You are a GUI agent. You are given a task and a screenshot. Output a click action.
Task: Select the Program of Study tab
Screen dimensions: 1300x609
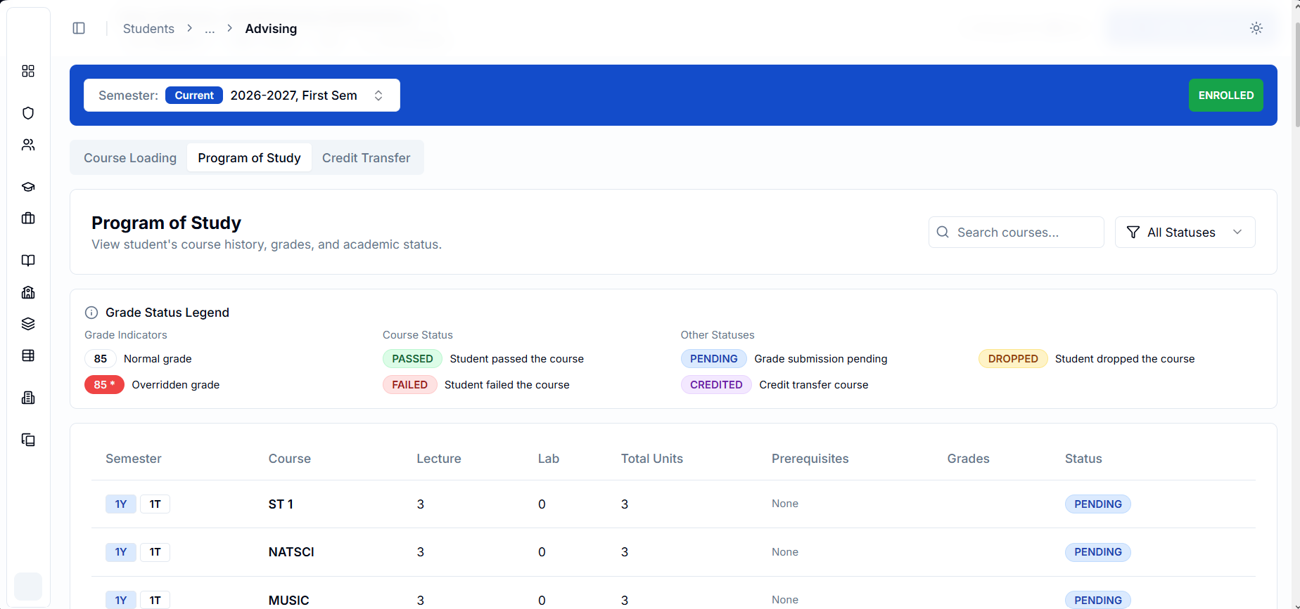click(x=249, y=158)
